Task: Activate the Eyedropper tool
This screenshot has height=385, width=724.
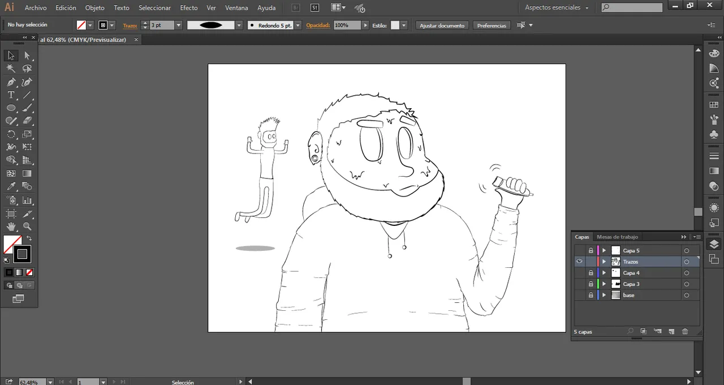Action: [x=11, y=186]
